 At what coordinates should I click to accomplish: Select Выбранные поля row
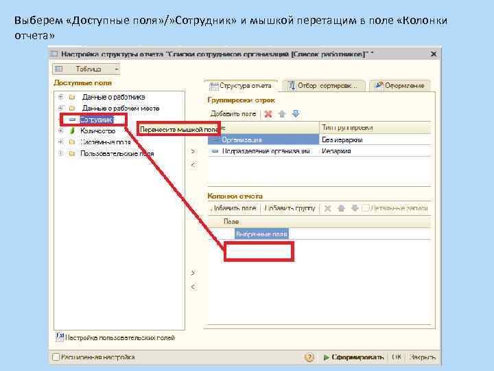pyautogui.click(x=261, y=234)
